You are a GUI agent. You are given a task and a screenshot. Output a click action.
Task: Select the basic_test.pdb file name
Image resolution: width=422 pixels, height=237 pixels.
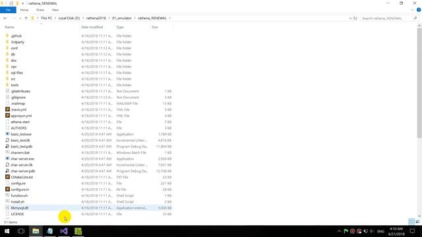[x=22, y=146]
